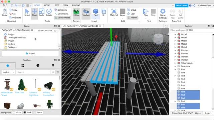Switch to the VIEW ribbon tab

[66, 5]
